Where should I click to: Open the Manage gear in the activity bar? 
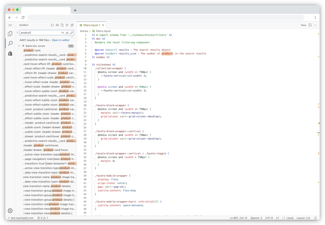click(10, 211)
